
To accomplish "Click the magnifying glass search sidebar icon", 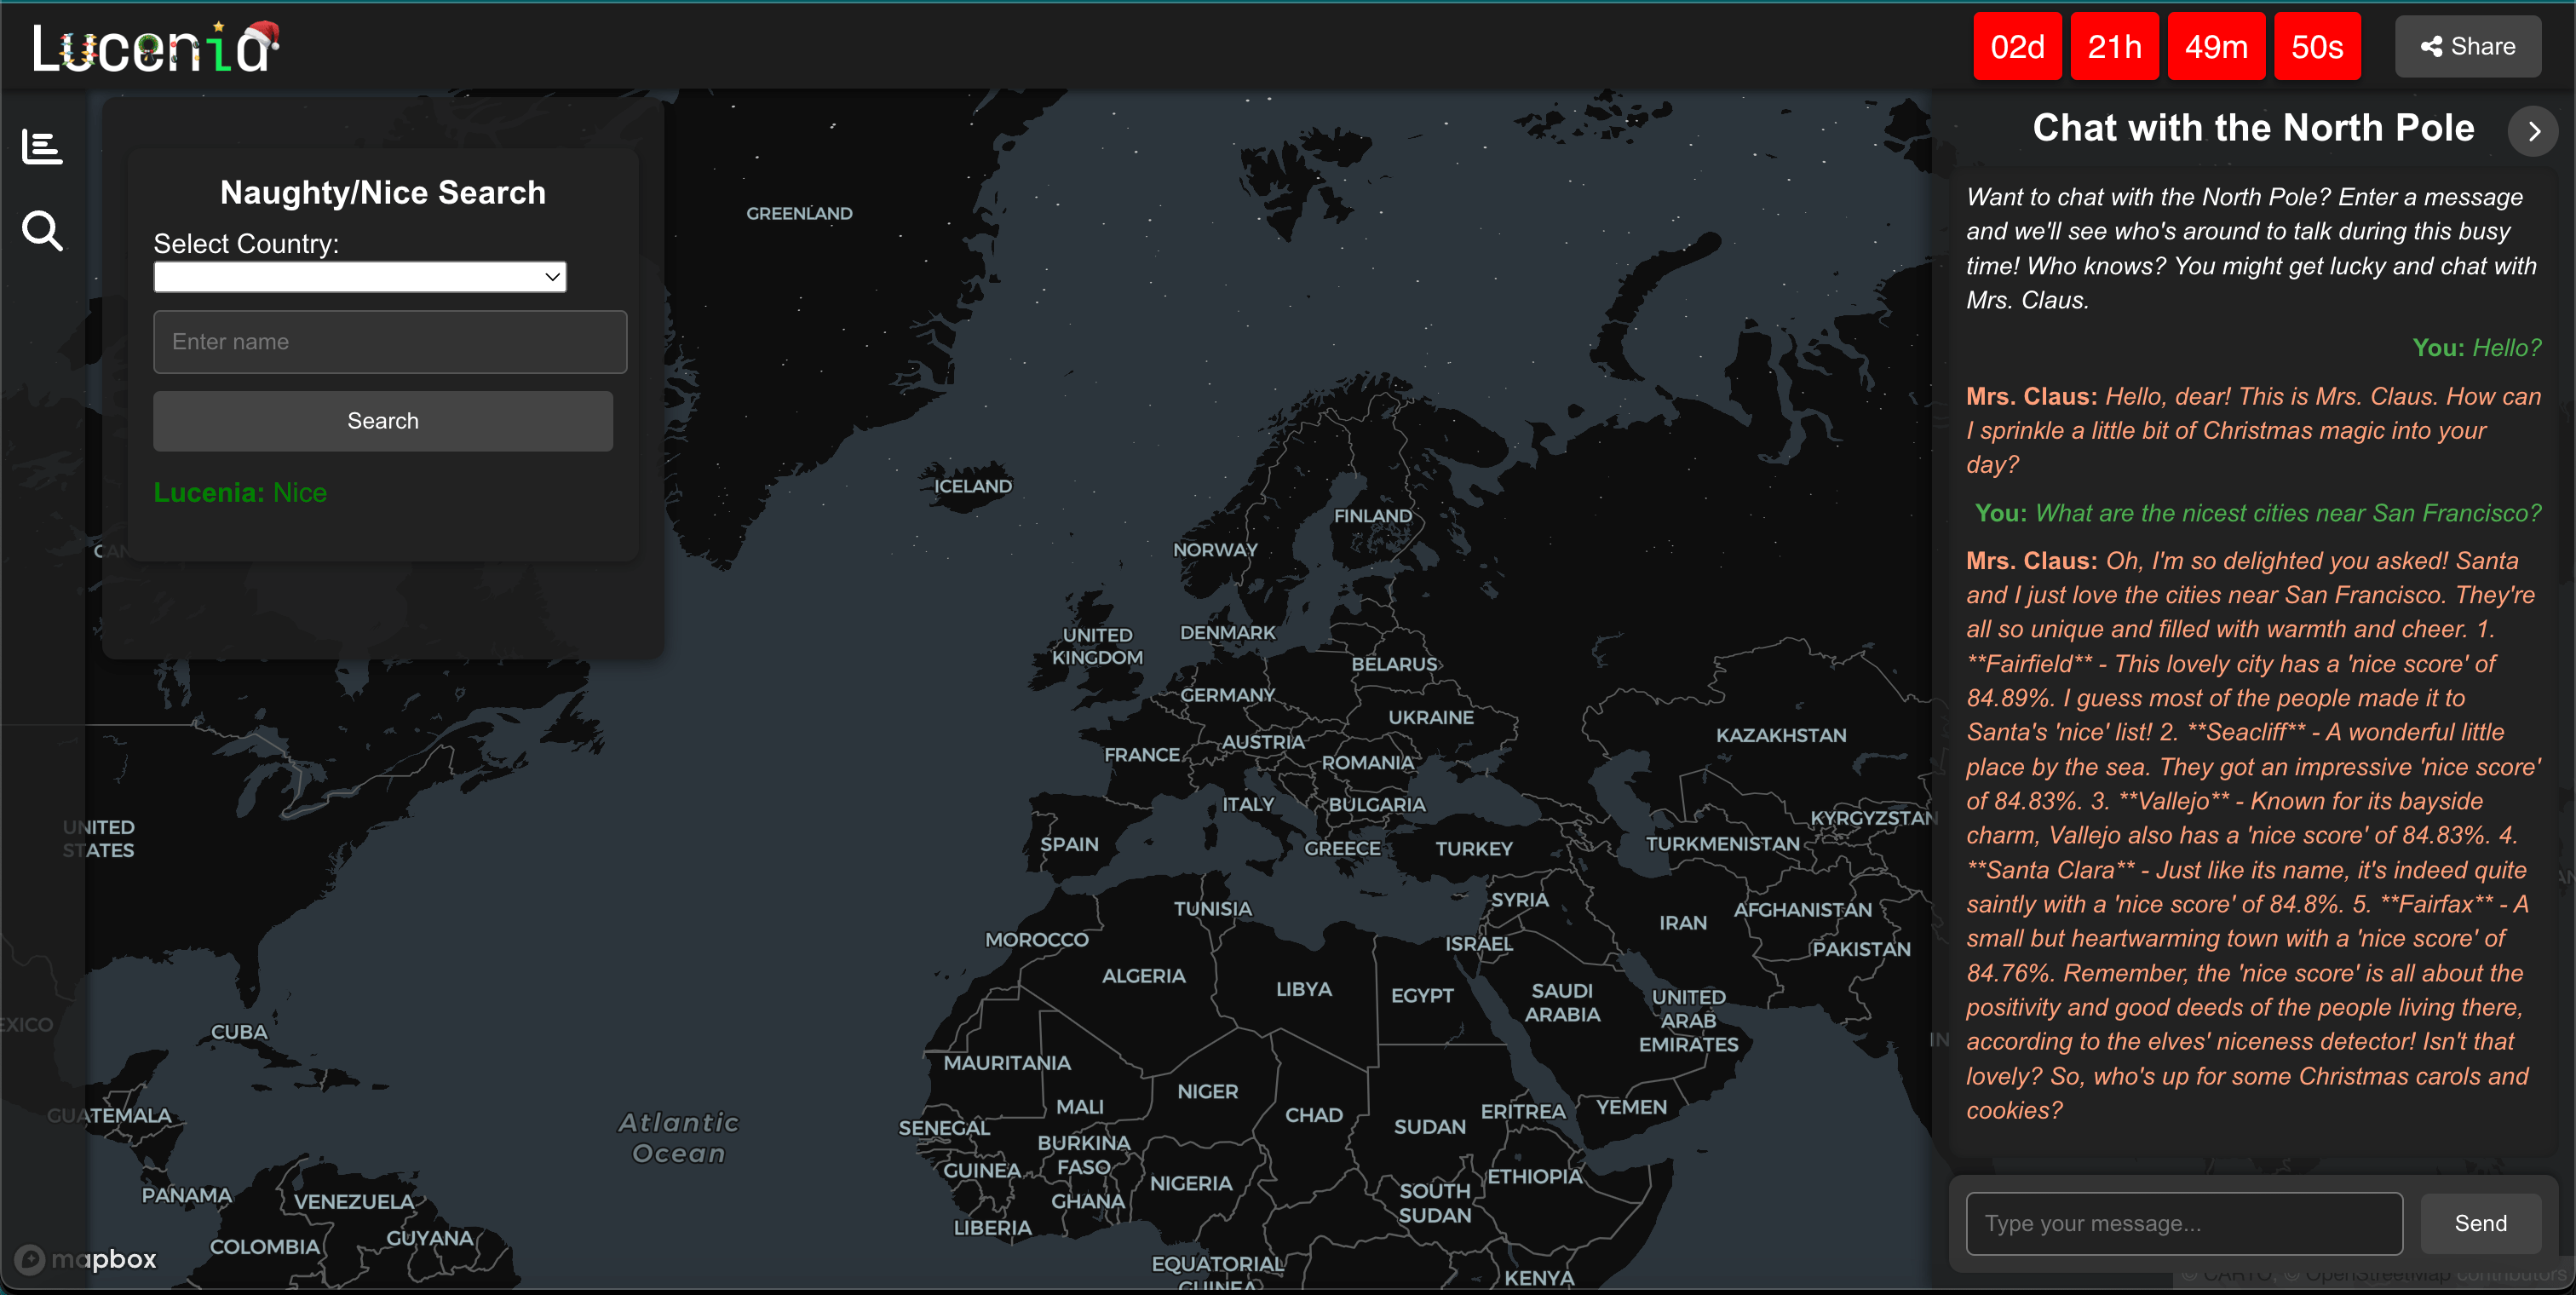I will [42, 231].
